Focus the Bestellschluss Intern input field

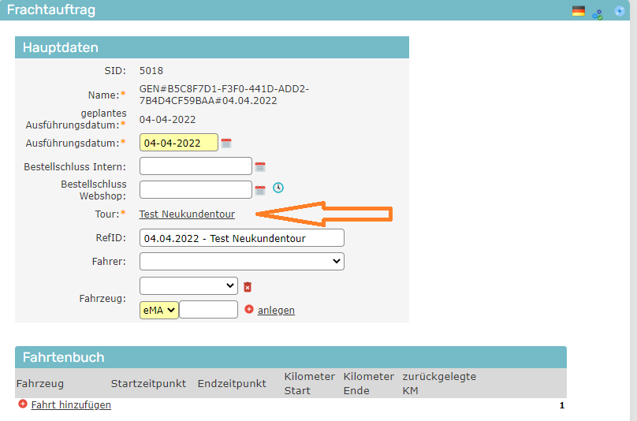pos(196,166)
